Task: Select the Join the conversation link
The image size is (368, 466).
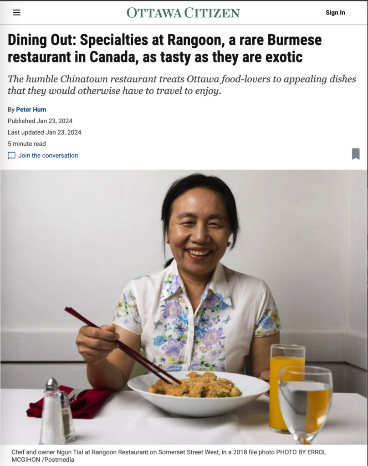Action: pyautogui.click(x=48, y=156)
